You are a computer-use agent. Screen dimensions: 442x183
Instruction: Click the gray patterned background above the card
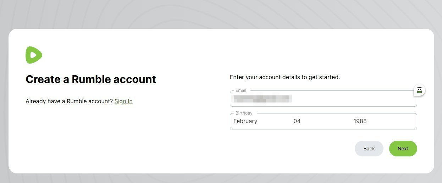221,14
